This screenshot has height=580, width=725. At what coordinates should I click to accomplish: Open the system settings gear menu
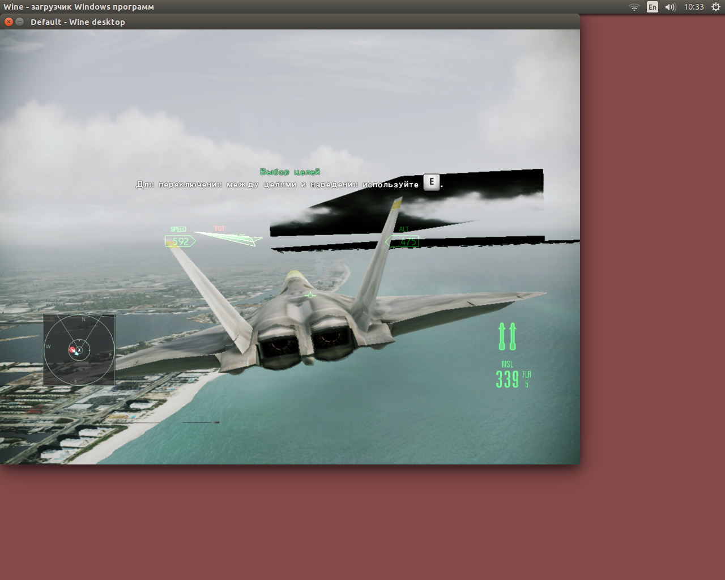[716, 7]
